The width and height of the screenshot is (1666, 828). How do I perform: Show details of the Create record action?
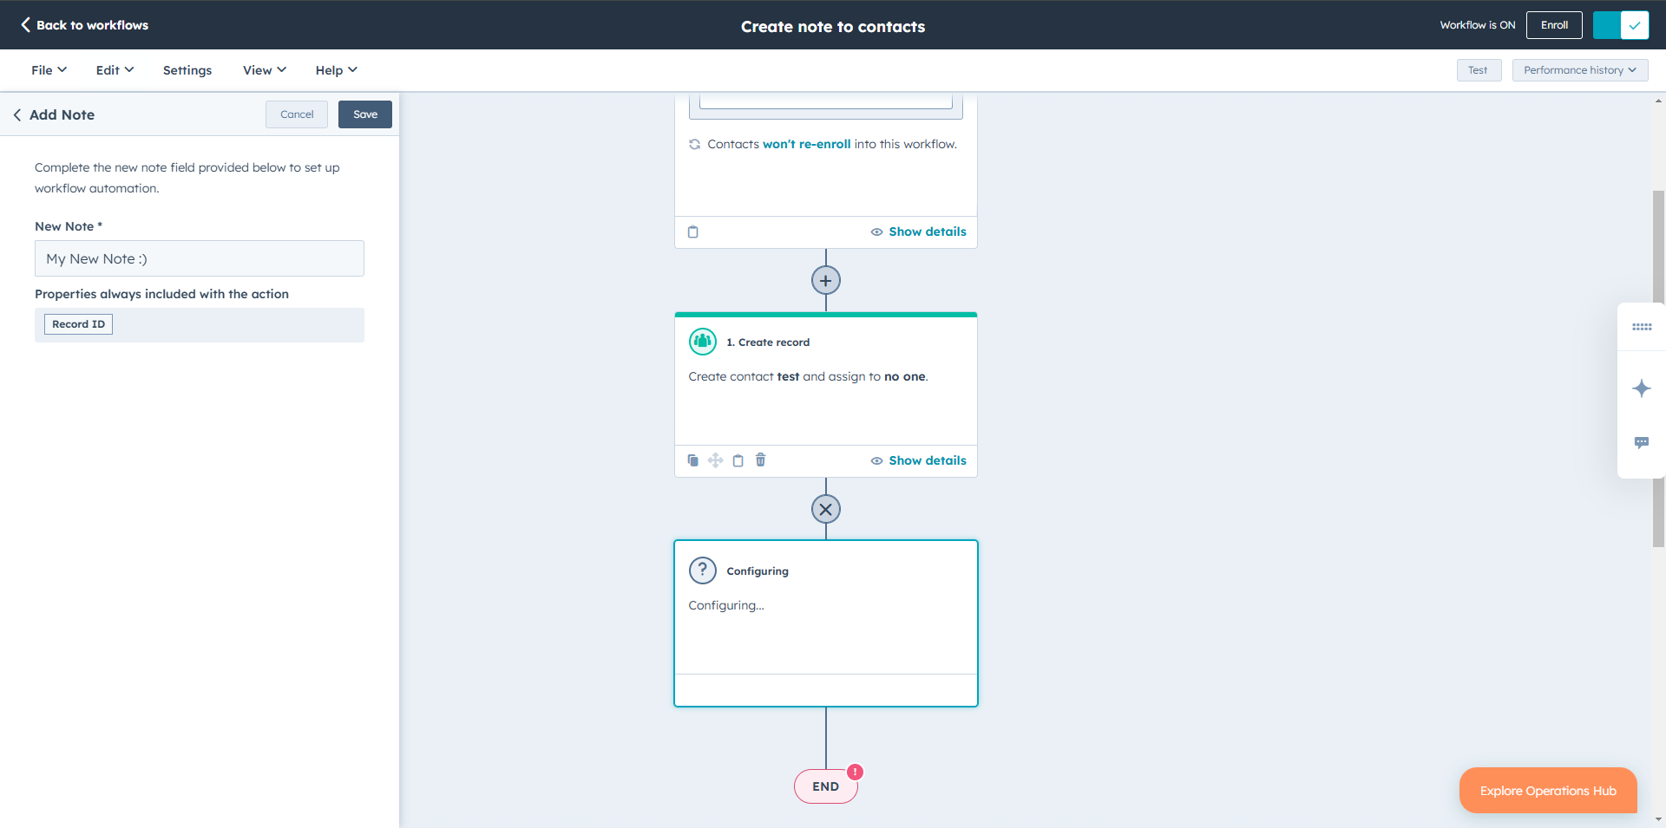click(927, 460)
